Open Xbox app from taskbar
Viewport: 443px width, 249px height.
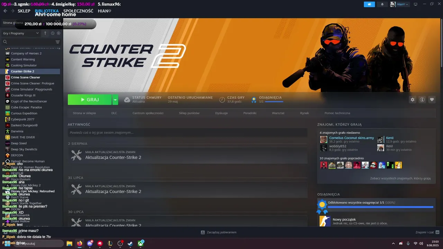tap(141, 243)
